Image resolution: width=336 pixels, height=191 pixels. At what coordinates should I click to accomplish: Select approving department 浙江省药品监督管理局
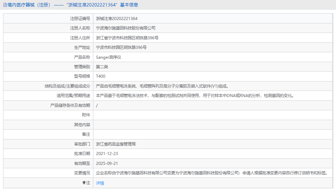pos(116,144)
